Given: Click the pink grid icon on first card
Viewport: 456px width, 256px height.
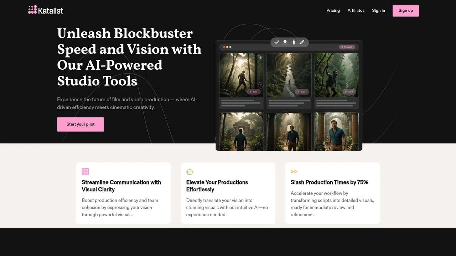Looking at the screenshot, I should tap(85, 172).
